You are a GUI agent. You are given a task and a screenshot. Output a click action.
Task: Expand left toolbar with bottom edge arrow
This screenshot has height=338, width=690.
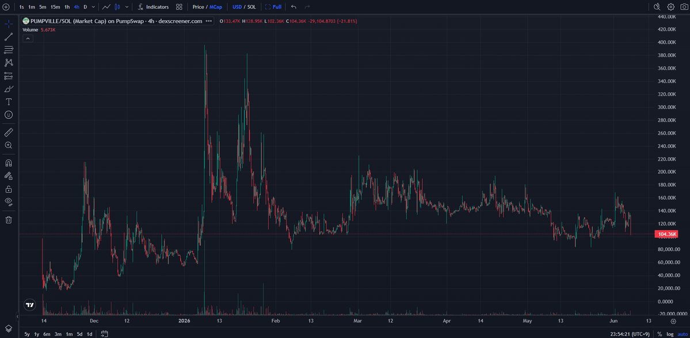point(18,316)
